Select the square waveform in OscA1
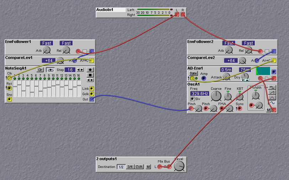The height and width of the screenshot is (180, 289). pos(273,87)
